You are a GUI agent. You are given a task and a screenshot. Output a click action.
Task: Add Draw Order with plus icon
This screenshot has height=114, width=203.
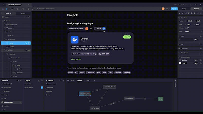[201, 53]
